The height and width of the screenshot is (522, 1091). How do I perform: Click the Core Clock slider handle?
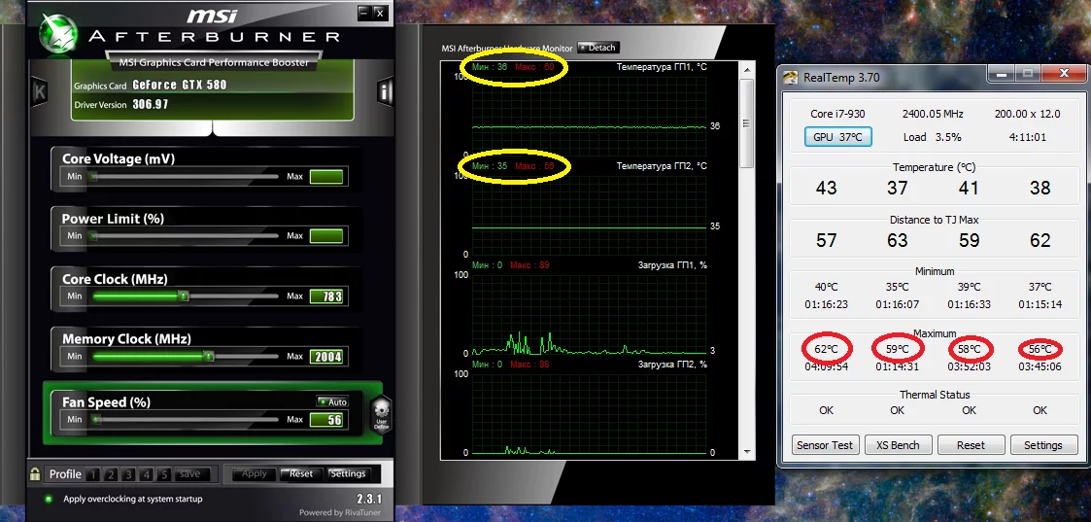click(x=183, y=296)
